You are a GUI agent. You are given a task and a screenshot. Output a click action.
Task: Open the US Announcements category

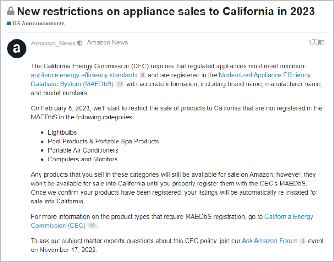tap(39, 24)
